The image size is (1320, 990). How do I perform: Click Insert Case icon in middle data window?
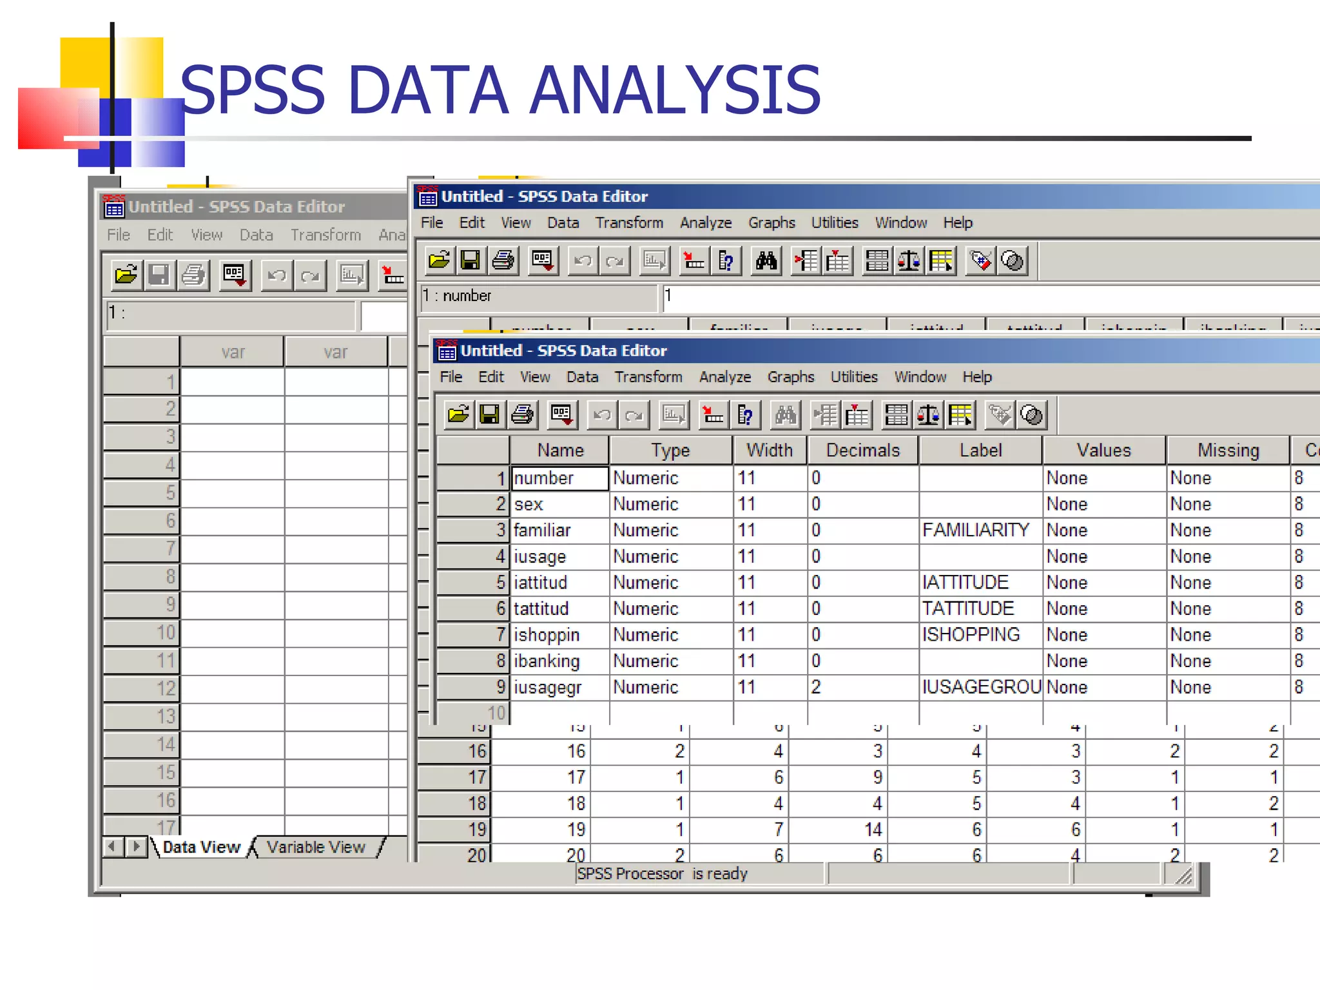pos(806,260)
